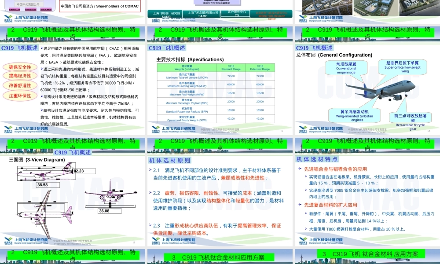
Task: Click the Standard Passenger Payload (SPP) row label
Action: [187, 110]
